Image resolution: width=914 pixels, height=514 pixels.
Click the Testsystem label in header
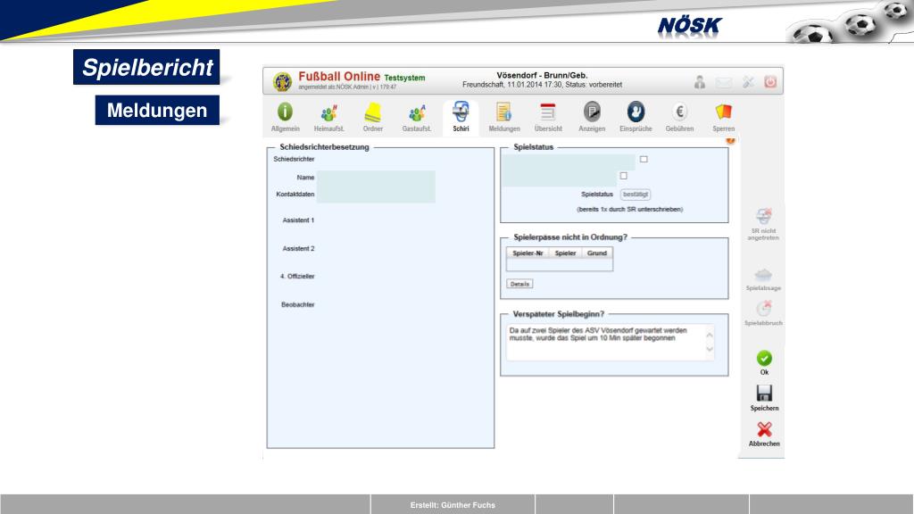[x=404, y=78]
